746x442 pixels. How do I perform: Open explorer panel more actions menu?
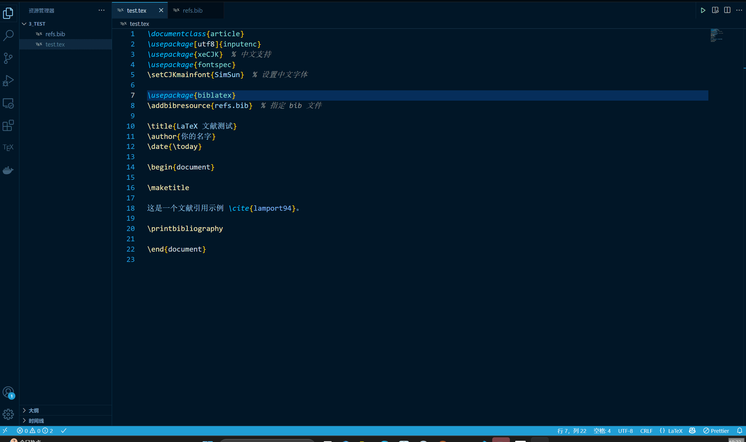click(x=101, y=10)
